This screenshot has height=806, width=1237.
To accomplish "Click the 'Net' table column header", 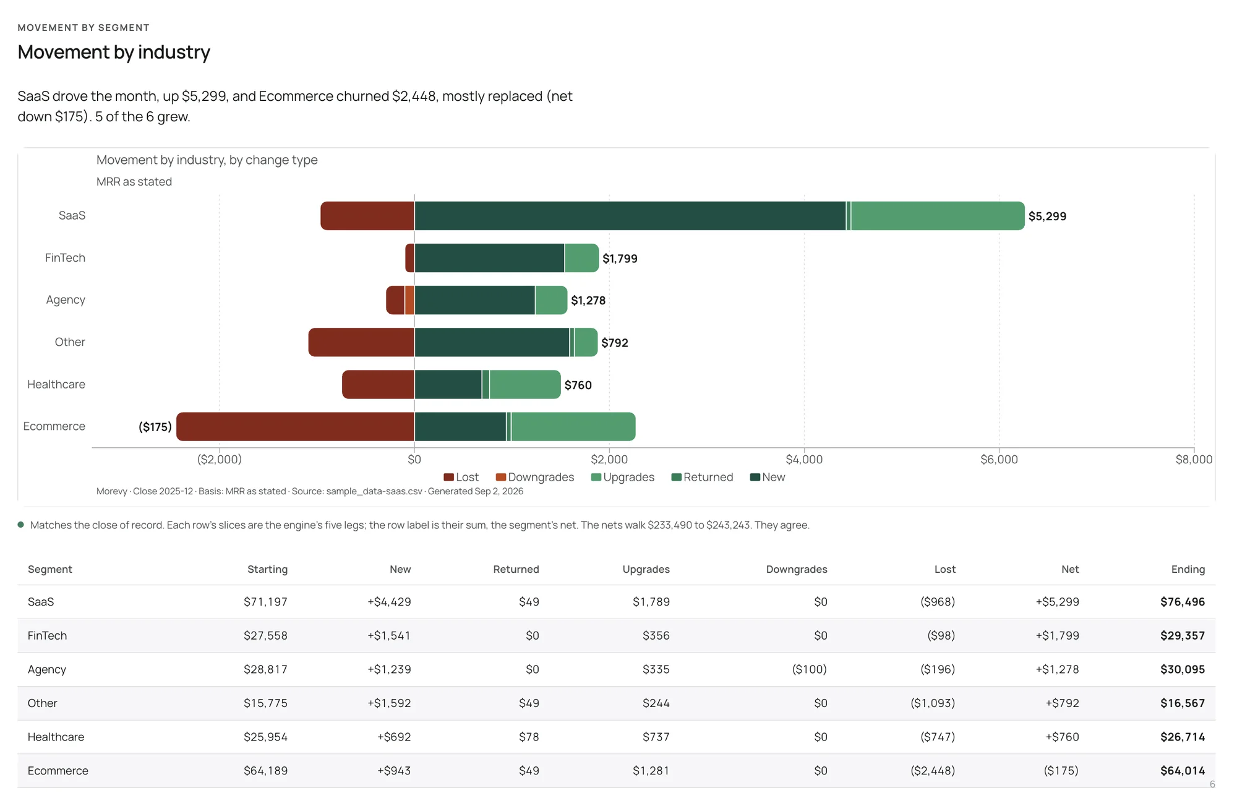I will point(1070,569).
